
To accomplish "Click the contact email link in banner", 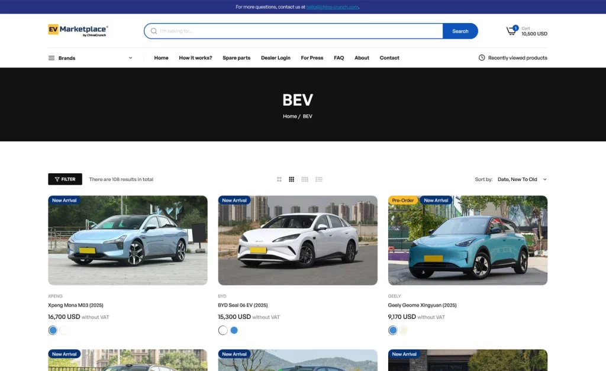I will [333, 7].
